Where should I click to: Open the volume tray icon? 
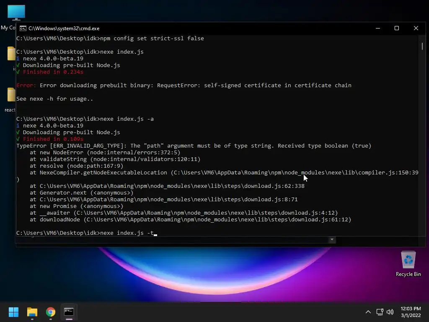click(390, 312)
